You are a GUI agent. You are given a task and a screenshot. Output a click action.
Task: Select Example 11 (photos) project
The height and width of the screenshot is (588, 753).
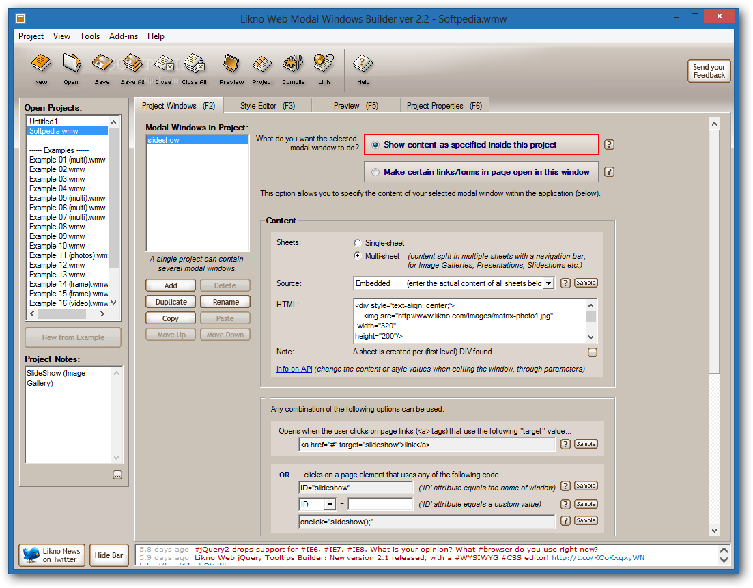[x=67, y=255]
